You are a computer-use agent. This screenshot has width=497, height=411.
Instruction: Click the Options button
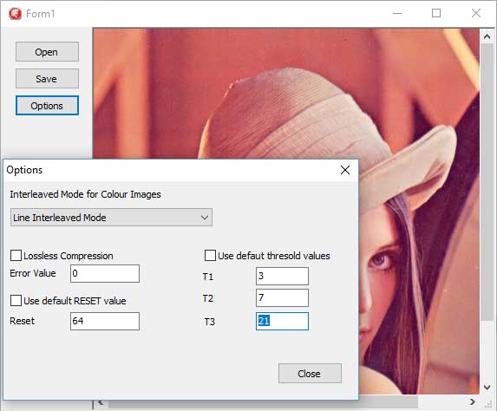47,106
